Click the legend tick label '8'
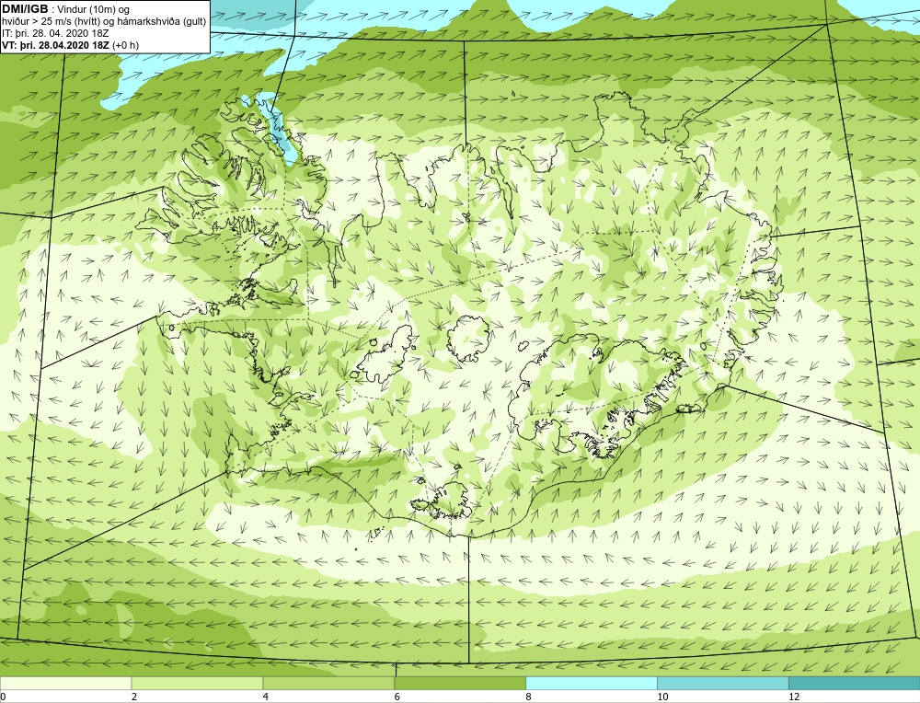This screenshot has height=703, width=920. click(529, 697)
